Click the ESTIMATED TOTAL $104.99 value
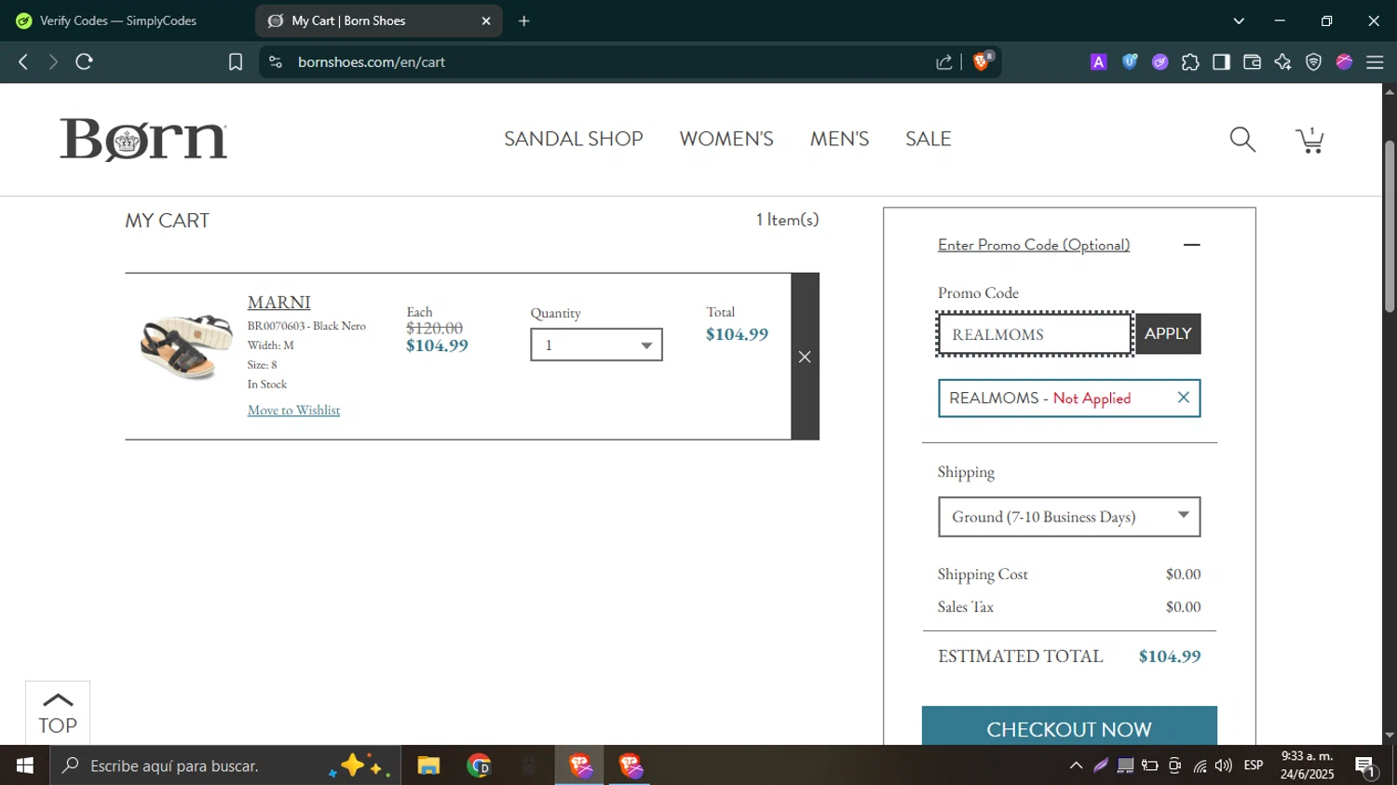Viewport: 1397px width, 785px height. coord(1170,656)
